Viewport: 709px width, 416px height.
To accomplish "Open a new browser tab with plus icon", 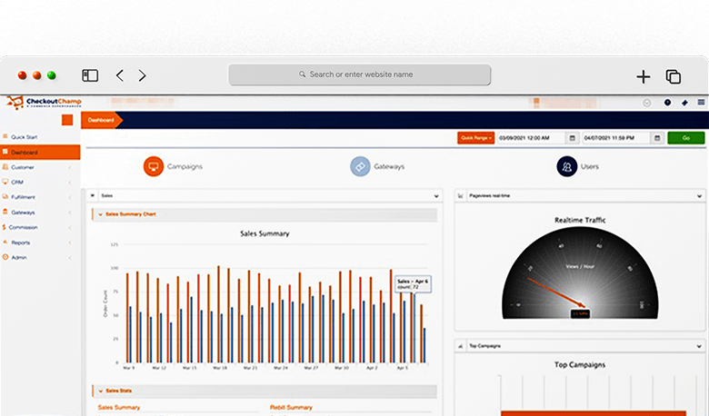I will point(643,76).
